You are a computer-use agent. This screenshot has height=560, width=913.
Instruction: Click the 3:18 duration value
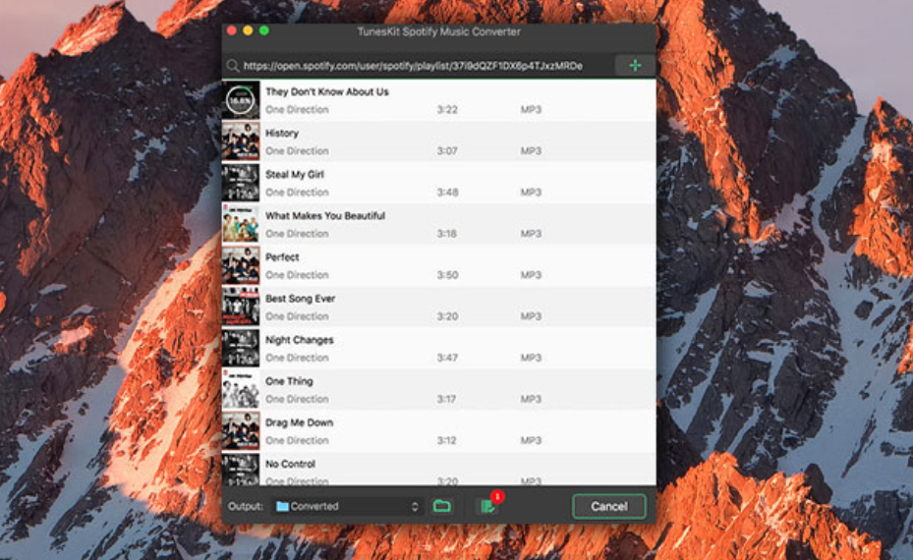(x=446, y=234)
